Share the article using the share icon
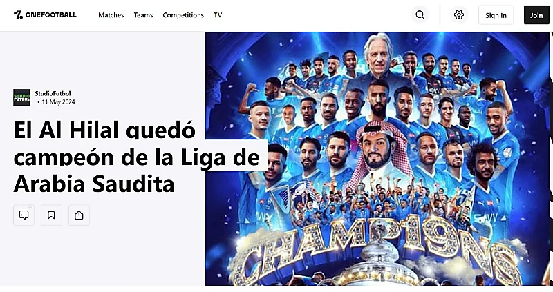 click(79, 215)
